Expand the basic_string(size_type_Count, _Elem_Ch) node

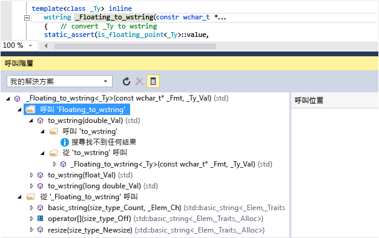click(x=31, y=208)
